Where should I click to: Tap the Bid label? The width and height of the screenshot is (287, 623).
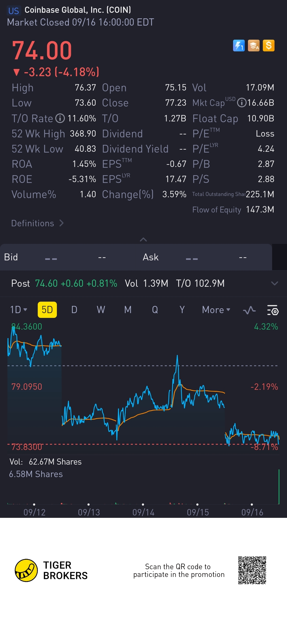point(11,257)
